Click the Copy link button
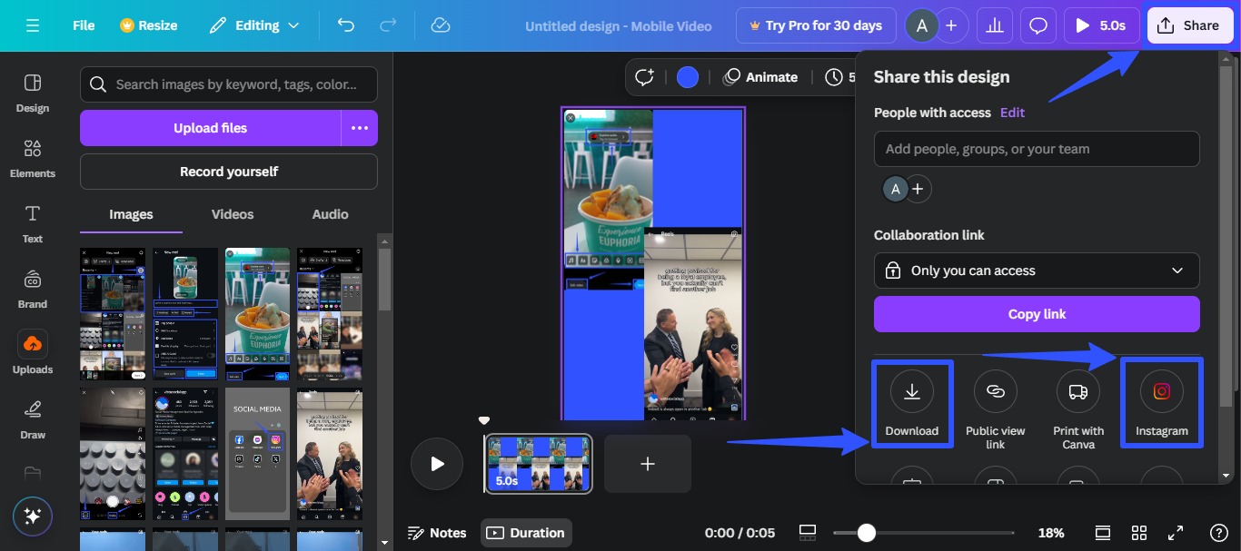This screenshot has width=1241, height=551. 1037,313
